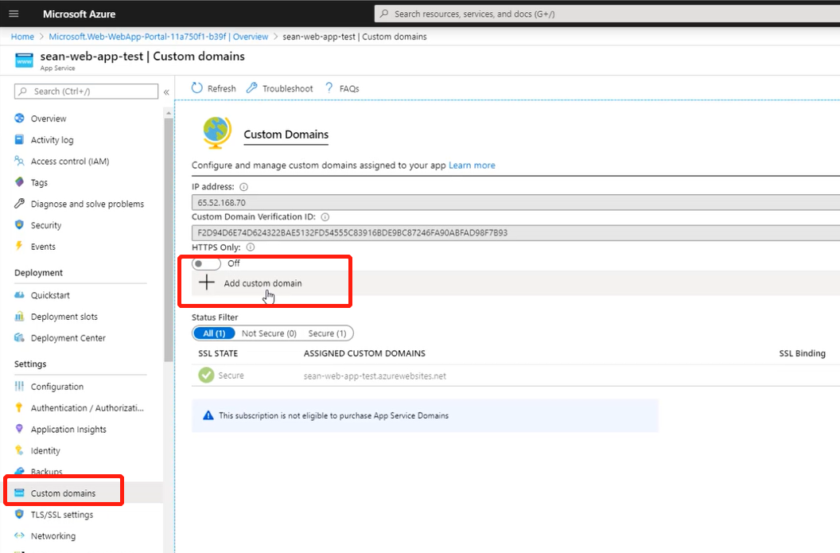Click the Custom Domain Verification ID info icon
The image size is (840, 553).
tap(325, 217)
